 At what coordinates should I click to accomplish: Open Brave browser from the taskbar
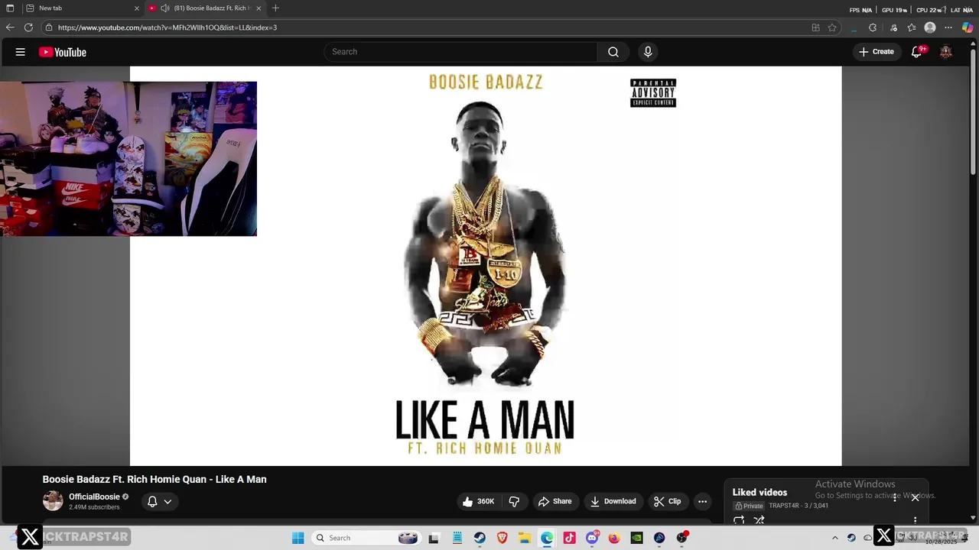tap(502, 538)
